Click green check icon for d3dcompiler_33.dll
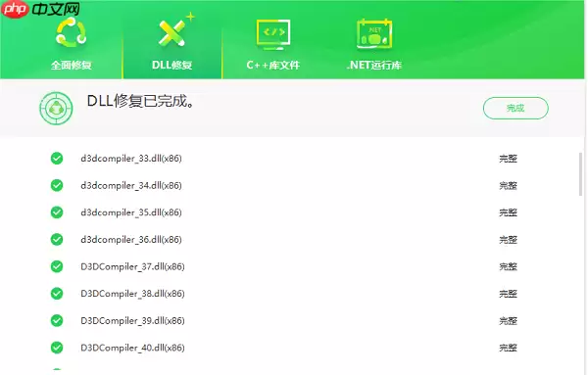The height and width of the screenshot is (375, 588). coord(57,158)
